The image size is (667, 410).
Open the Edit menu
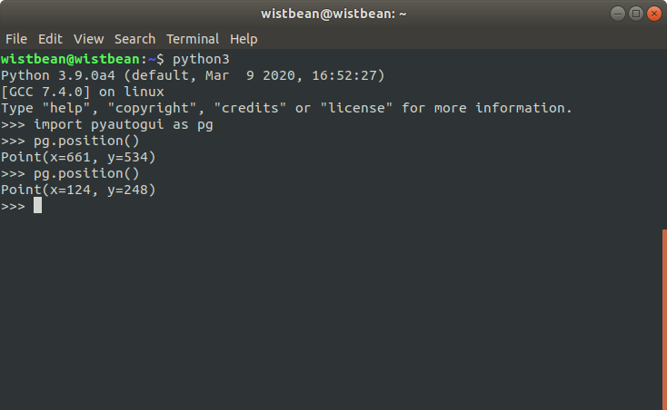(50, 39)
